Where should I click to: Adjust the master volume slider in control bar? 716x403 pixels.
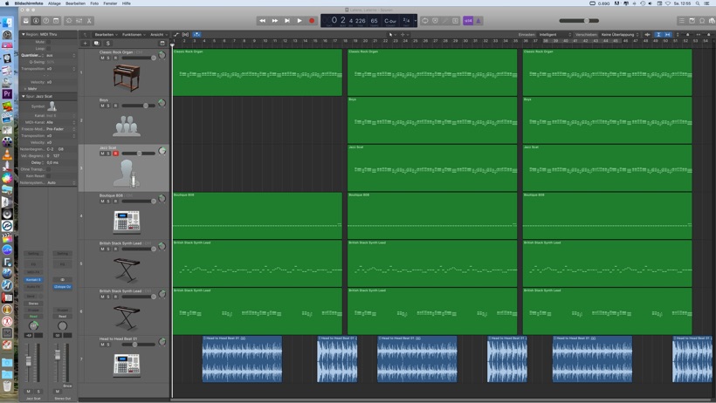(x=579, y=21)
